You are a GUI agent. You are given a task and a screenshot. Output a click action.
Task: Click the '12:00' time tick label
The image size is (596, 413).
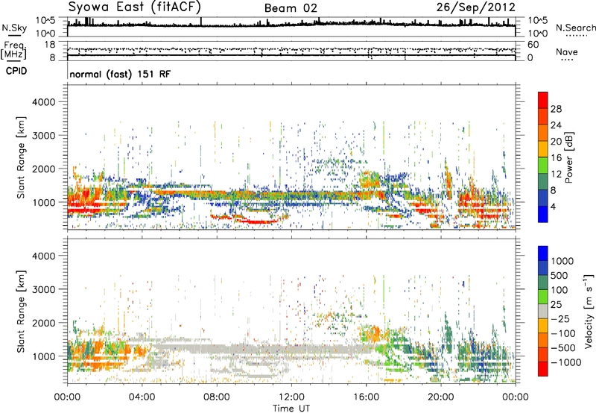291,397
